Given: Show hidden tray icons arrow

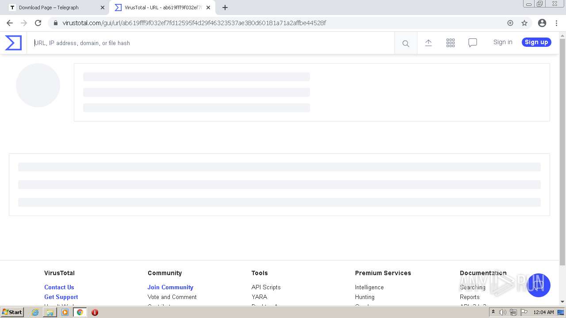Looking at the screenshot, I should click(493, 312).
